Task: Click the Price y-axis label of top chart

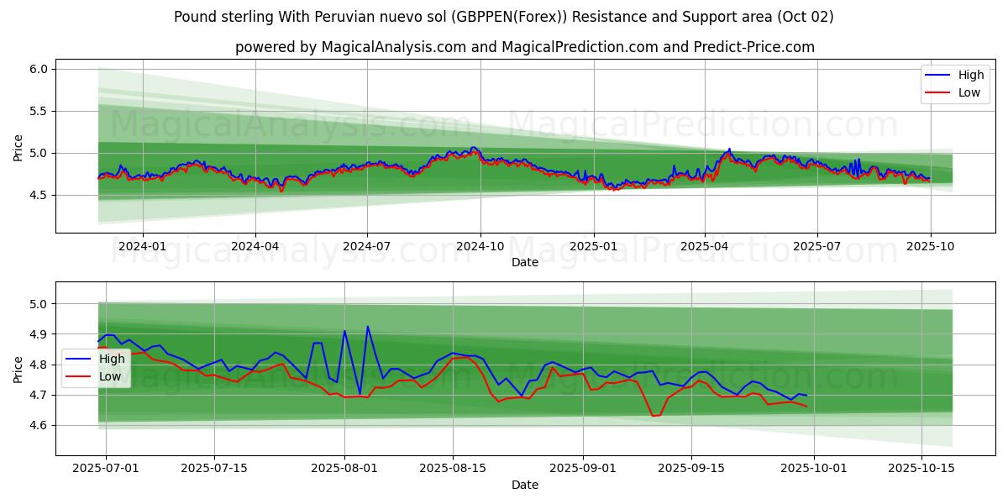Action: pyautogui.click(x=18, y=148)
